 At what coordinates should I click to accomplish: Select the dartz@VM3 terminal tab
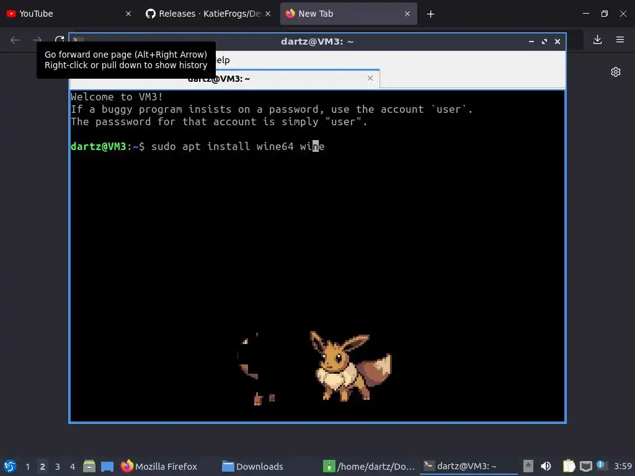(224, 79)
